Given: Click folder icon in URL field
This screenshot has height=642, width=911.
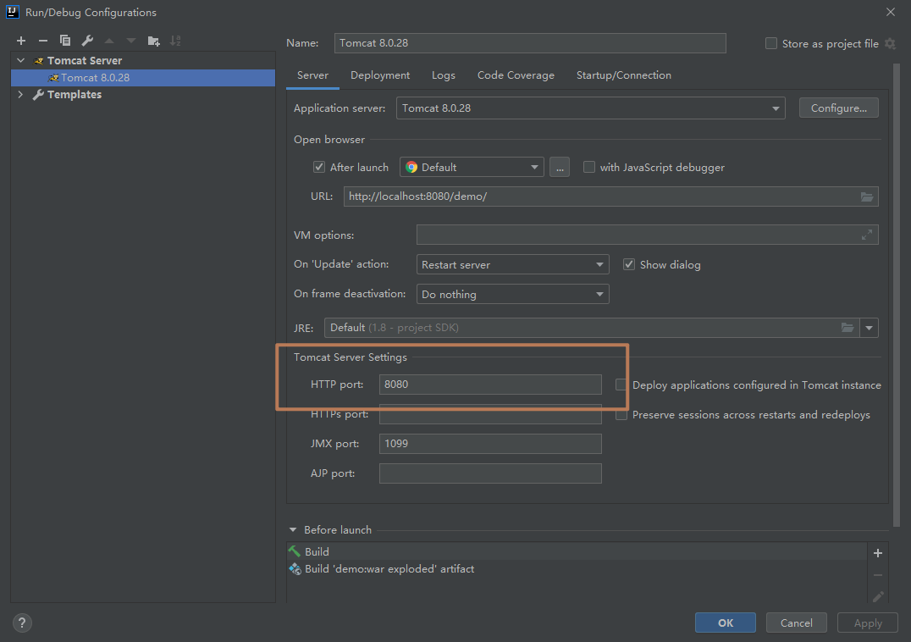Looking at the screenshot, I should point(866,197).
